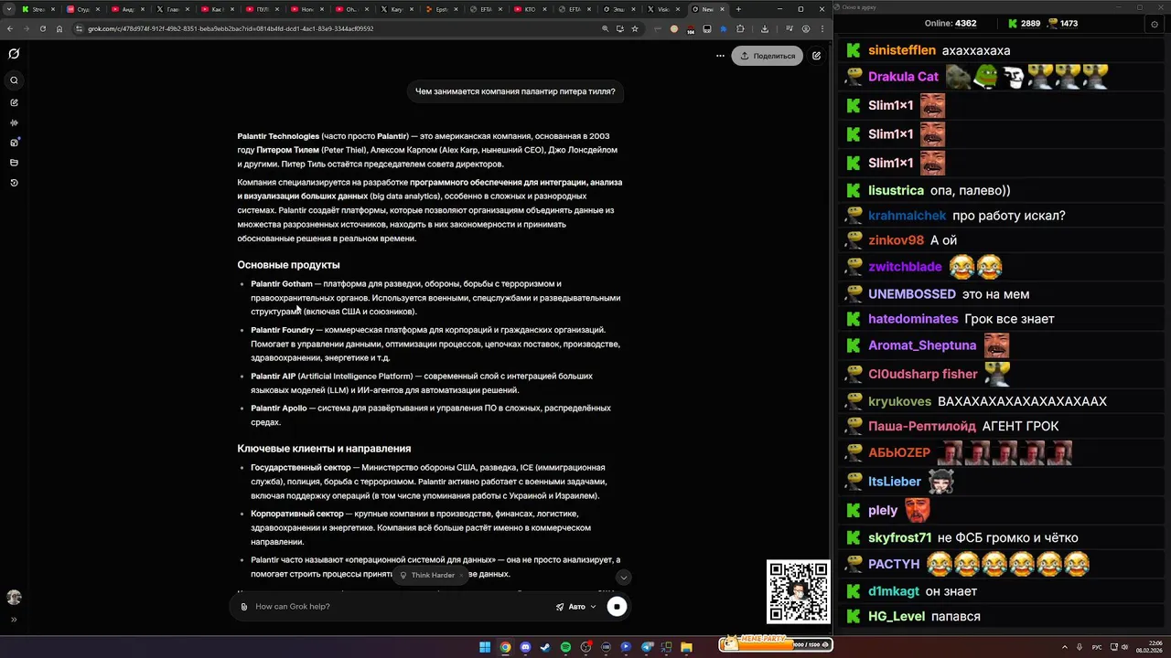The height and width of the screenshot is (658, 1171).
Task: Open Telegram from the taskbar
Action: click(647, 647)
